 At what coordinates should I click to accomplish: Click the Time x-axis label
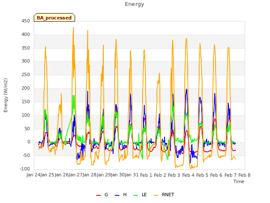pos(239,181)
